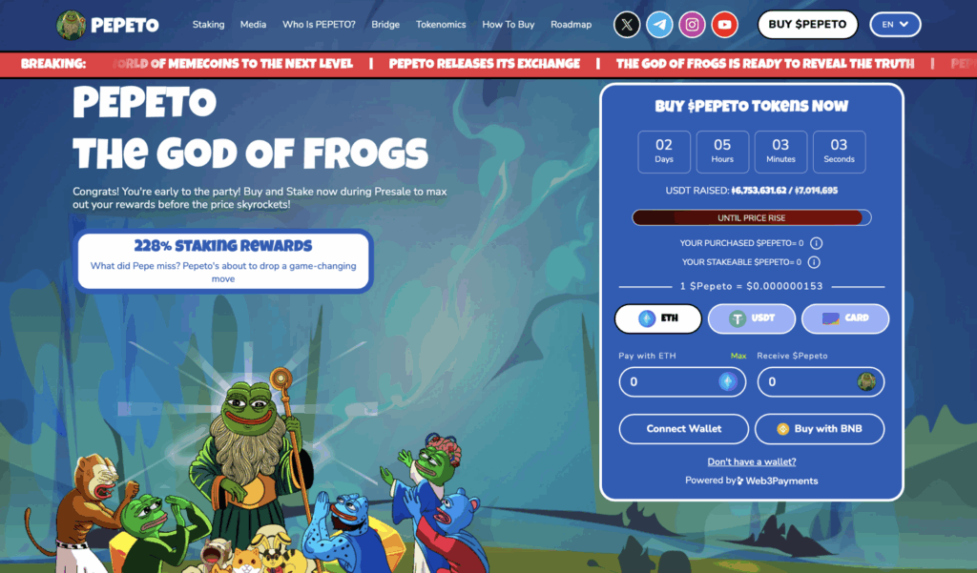This screenshot has width=977, height=573.
Task: Go to the Roadmap section
Action: [x=571, y=24]
